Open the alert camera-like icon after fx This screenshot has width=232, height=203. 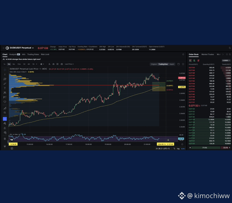54,64
